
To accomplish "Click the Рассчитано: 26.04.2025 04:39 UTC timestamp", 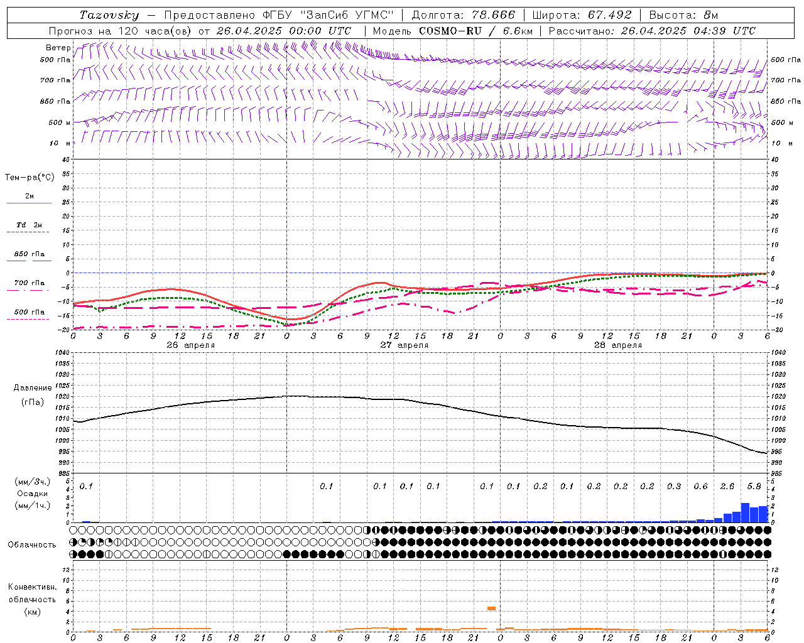I will point(652,31).
